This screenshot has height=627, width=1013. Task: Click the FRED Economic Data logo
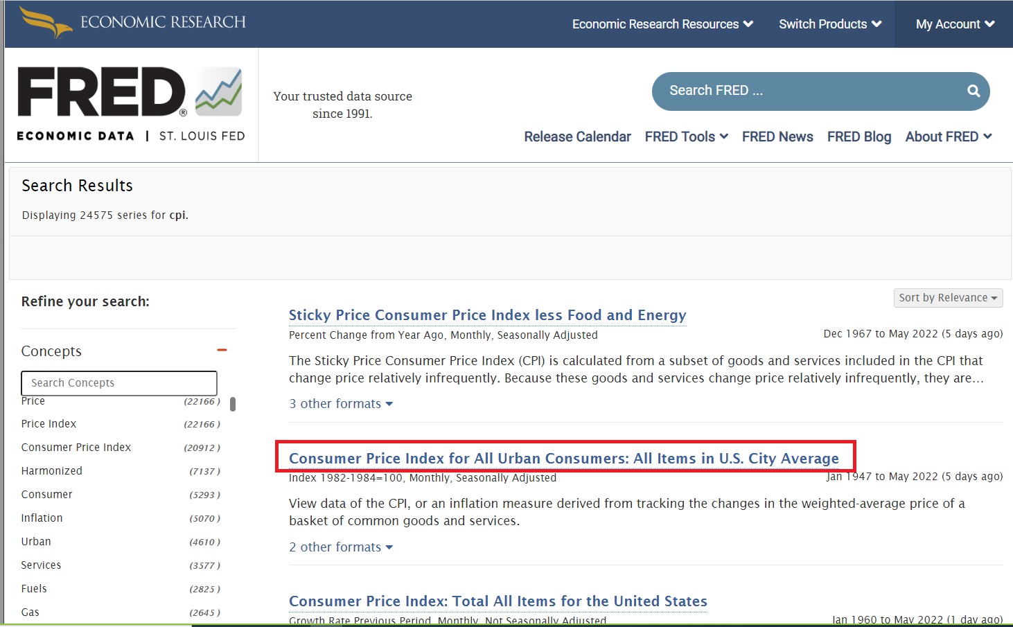pos(131,104)
